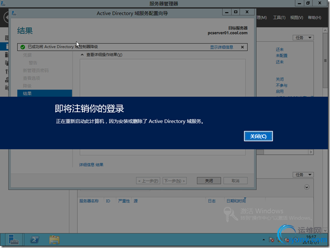Open 帮助(H) menu in Server Manager
The image size is (330, 248).
(315, 17)
